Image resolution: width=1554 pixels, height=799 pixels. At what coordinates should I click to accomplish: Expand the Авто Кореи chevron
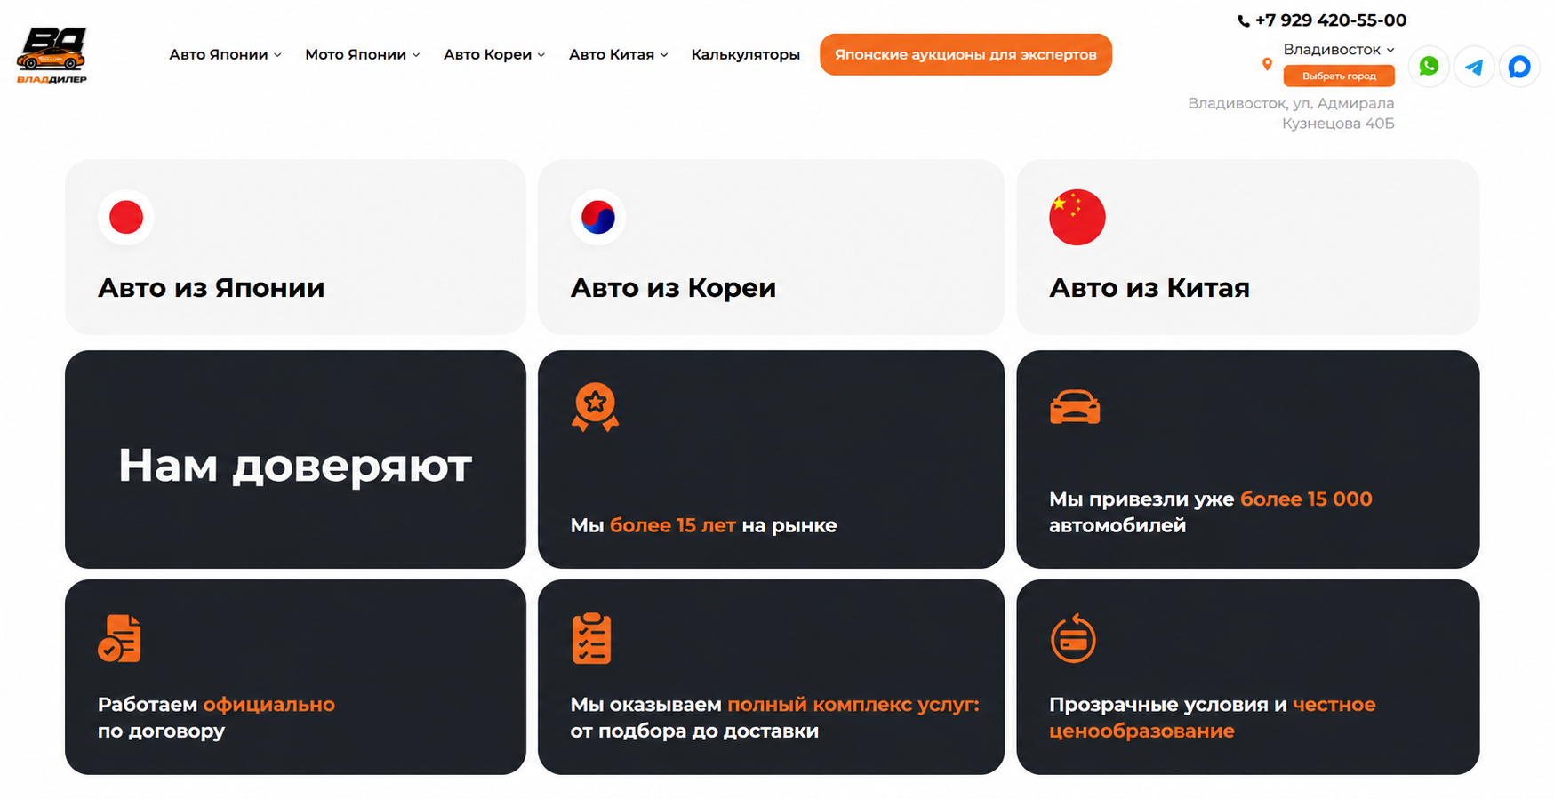pyautogui.click(x=541, y=55)
